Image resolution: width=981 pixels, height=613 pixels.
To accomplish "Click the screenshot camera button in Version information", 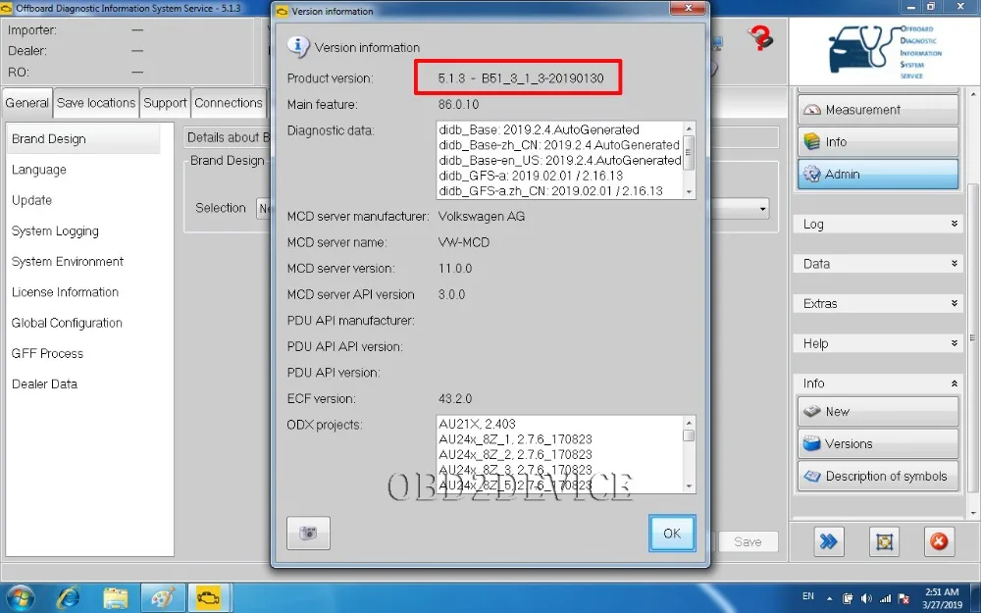I will click(308, 533).
